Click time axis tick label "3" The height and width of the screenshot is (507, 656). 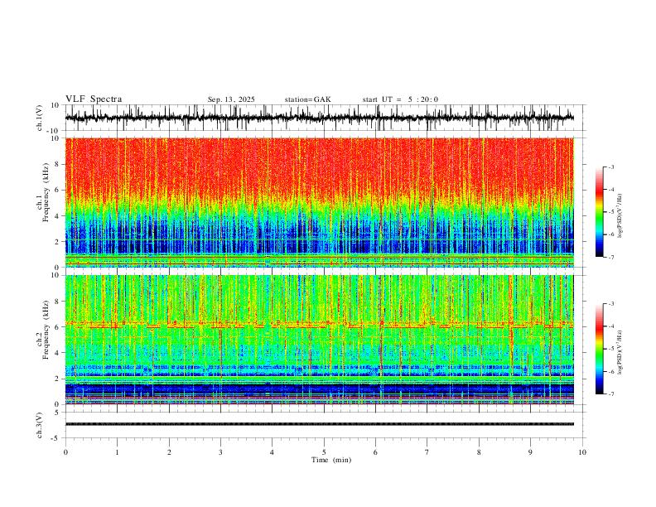(x=220, y=452)
